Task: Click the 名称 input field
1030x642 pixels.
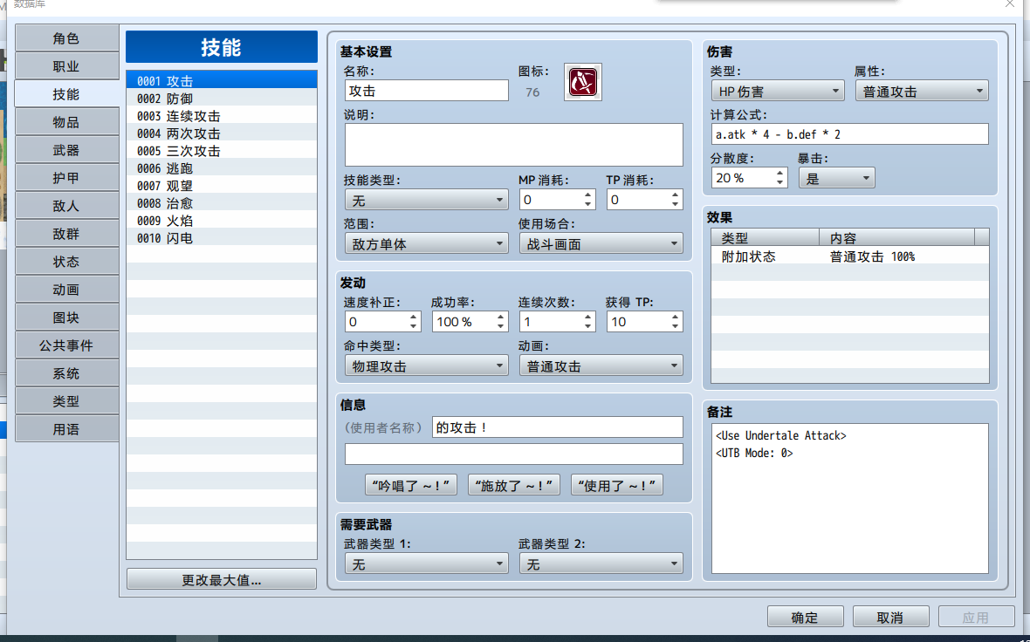Action: [x=426, y=91]
